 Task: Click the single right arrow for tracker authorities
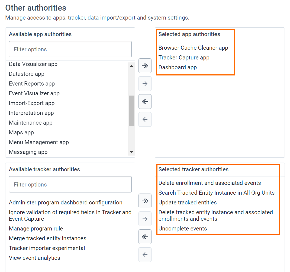pos(145,219)
